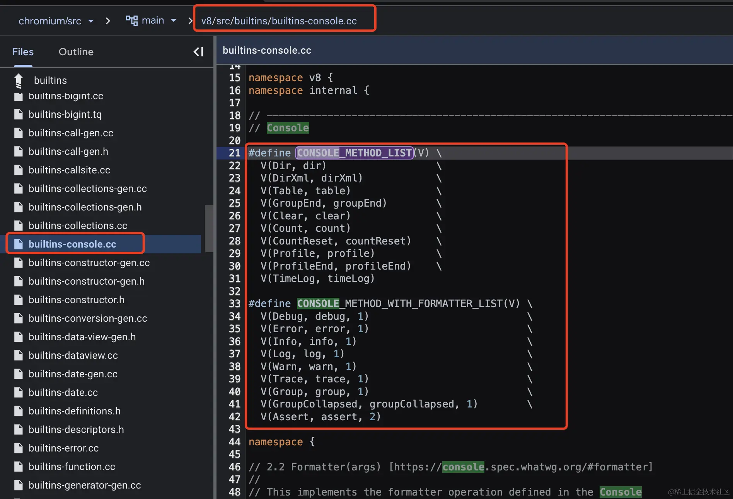The image size is (733, 499).
Task: Open builtins-error.cc file
Action: tap(63, 448)
